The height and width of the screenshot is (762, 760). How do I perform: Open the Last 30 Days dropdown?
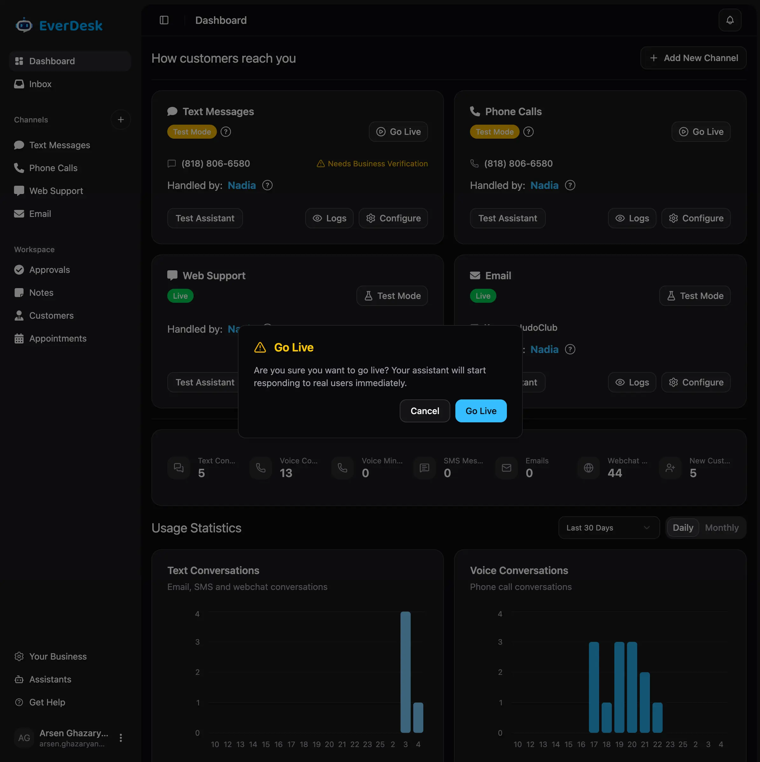click(609, 528)
